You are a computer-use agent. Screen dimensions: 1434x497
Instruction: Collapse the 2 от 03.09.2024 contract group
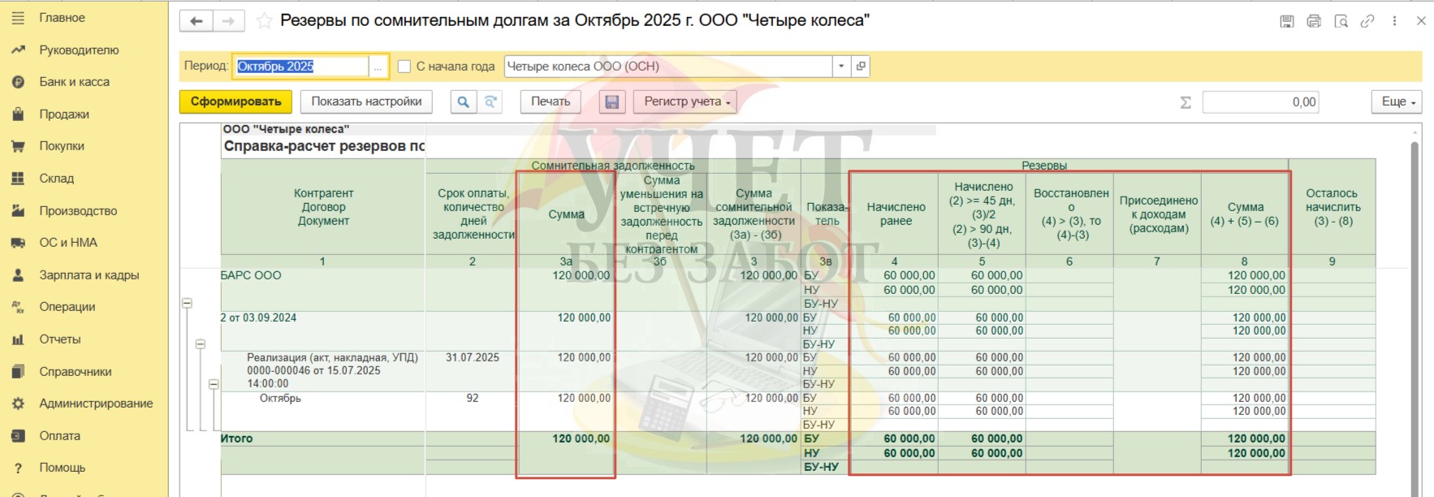(x=200, y=344)
